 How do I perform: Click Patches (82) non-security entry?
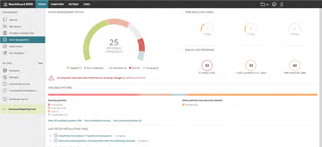(x=190, y=105)
